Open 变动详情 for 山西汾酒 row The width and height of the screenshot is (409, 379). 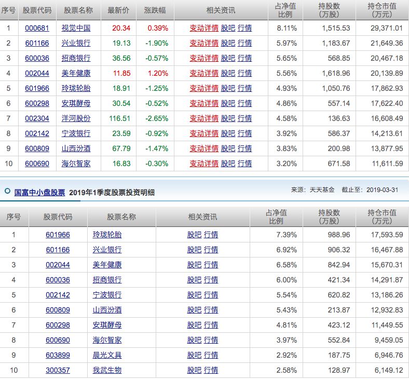pyautogui.click(x=204, y=148)
